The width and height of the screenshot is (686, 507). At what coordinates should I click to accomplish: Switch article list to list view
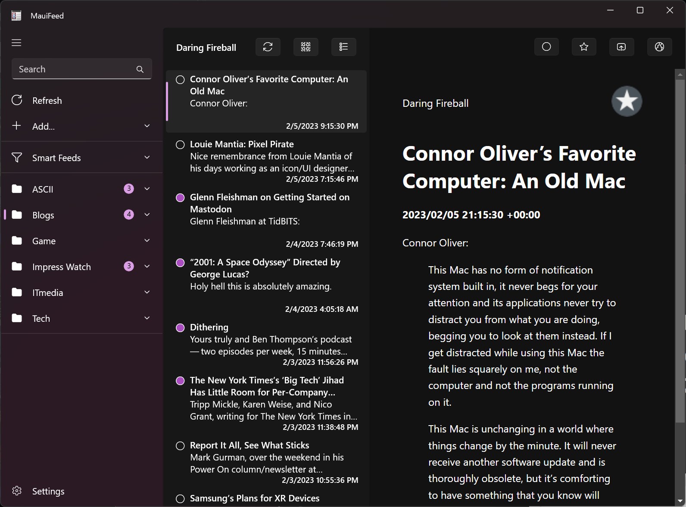(x=344, y=47)
